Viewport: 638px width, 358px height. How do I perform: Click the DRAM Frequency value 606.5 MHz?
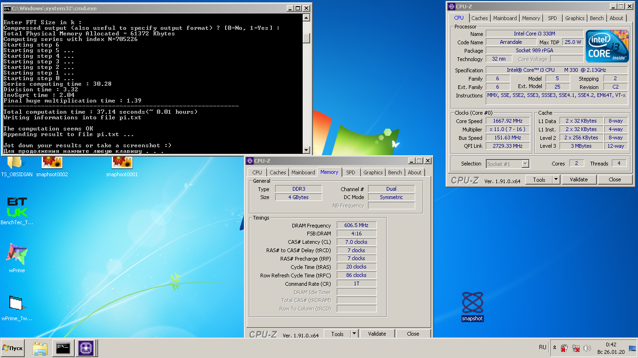[x=356, y=225]
